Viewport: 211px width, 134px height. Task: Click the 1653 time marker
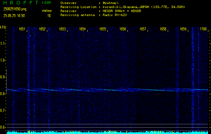(62, 29)
